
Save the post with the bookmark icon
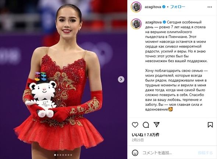(x=210, y=125)
